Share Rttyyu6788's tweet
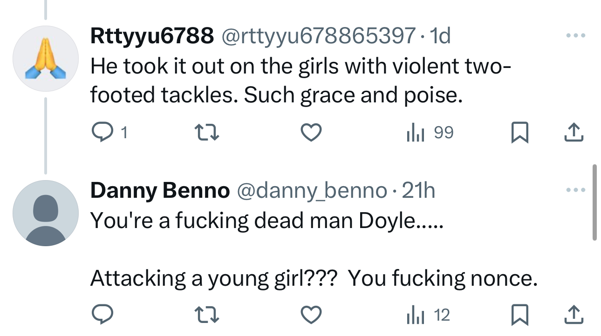601x336 pixels. (x=574, y=134)
